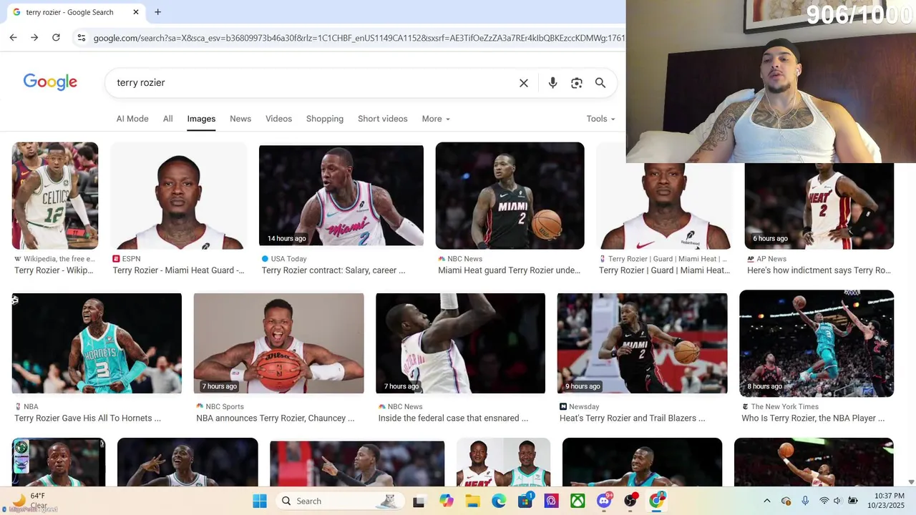
Task: Switch to the News tab
Action: pyautogui.click(x=240, y=119)
